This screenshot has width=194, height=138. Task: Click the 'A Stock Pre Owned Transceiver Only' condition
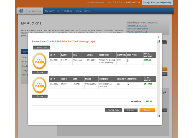(107, 61)
